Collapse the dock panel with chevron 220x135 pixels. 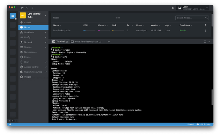[209, 42]
